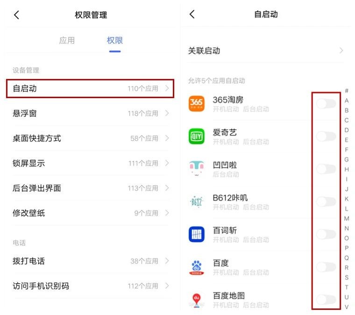This screenshot has height=315, width=355.
Task: Open 拨打电话 permission entry
Action: coord(90,261)
